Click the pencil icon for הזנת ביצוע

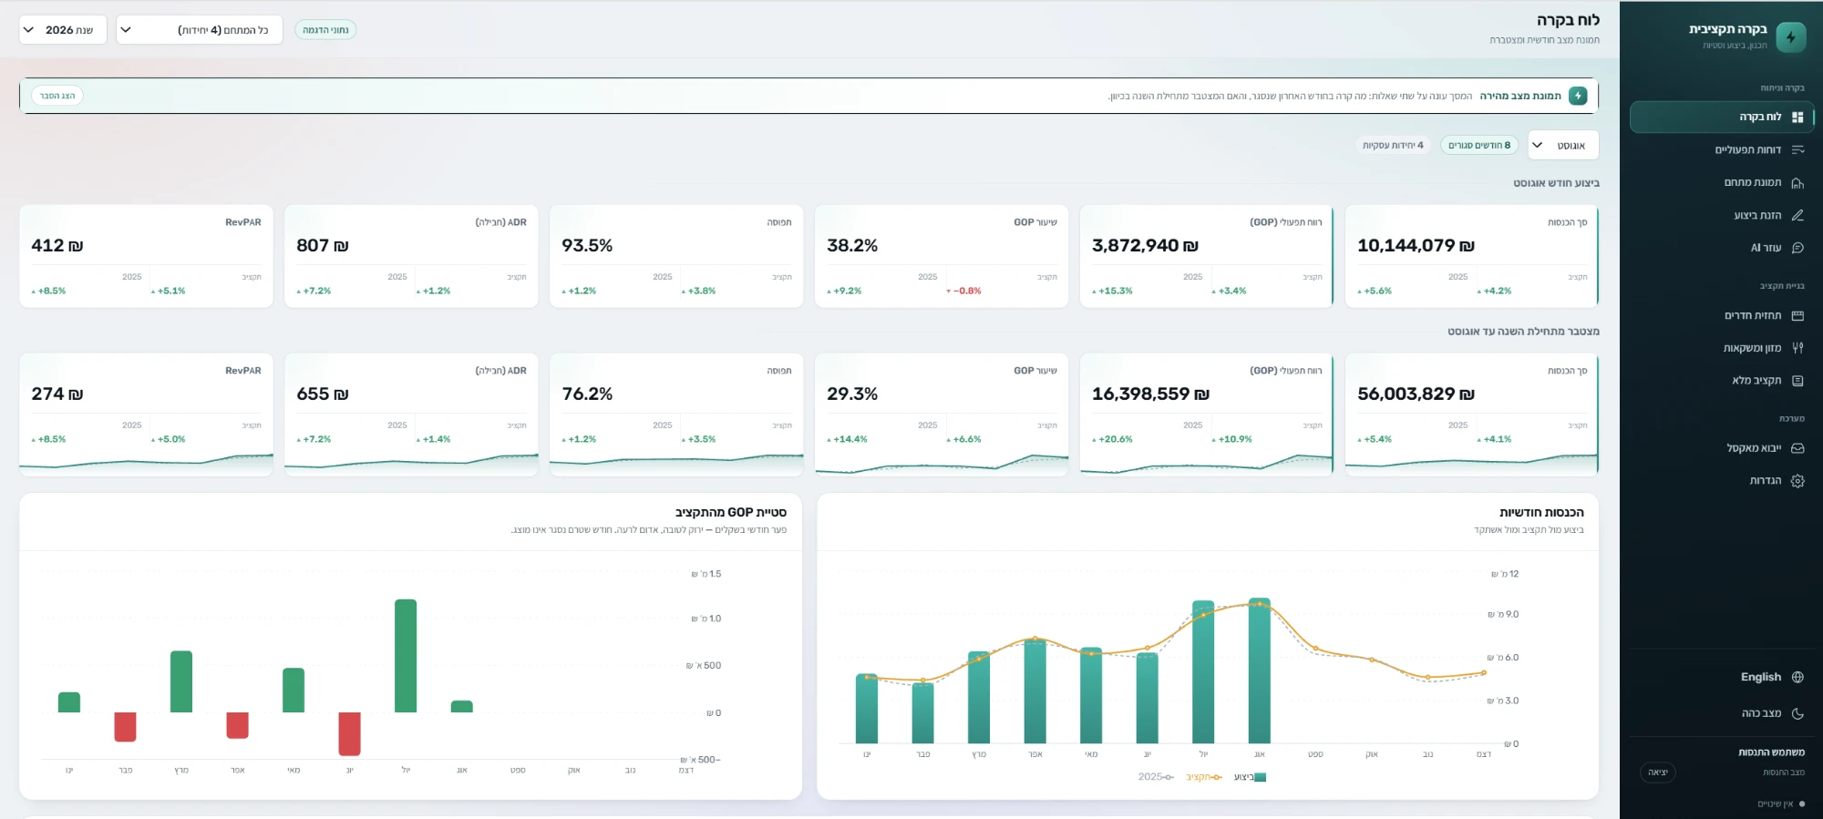pos(1797,216)
